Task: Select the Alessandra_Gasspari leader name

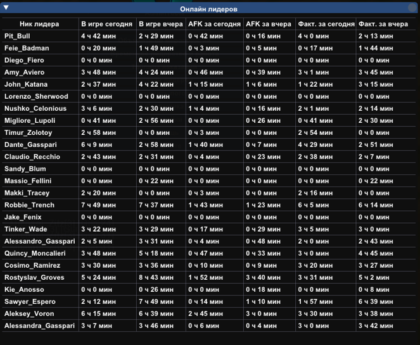Action: click(39, 326)
